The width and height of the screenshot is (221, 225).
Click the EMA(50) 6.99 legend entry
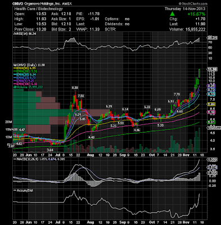coord(25,68)
